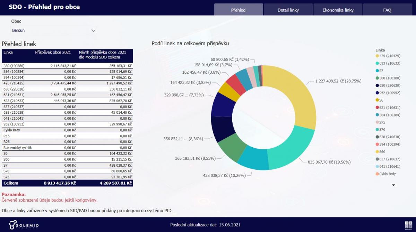Click legend entry S60
Image resolution: width=416 pixels, height=232 pixels.
(x=380, y=152)
